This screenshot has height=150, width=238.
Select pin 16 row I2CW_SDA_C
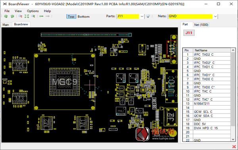207,116
